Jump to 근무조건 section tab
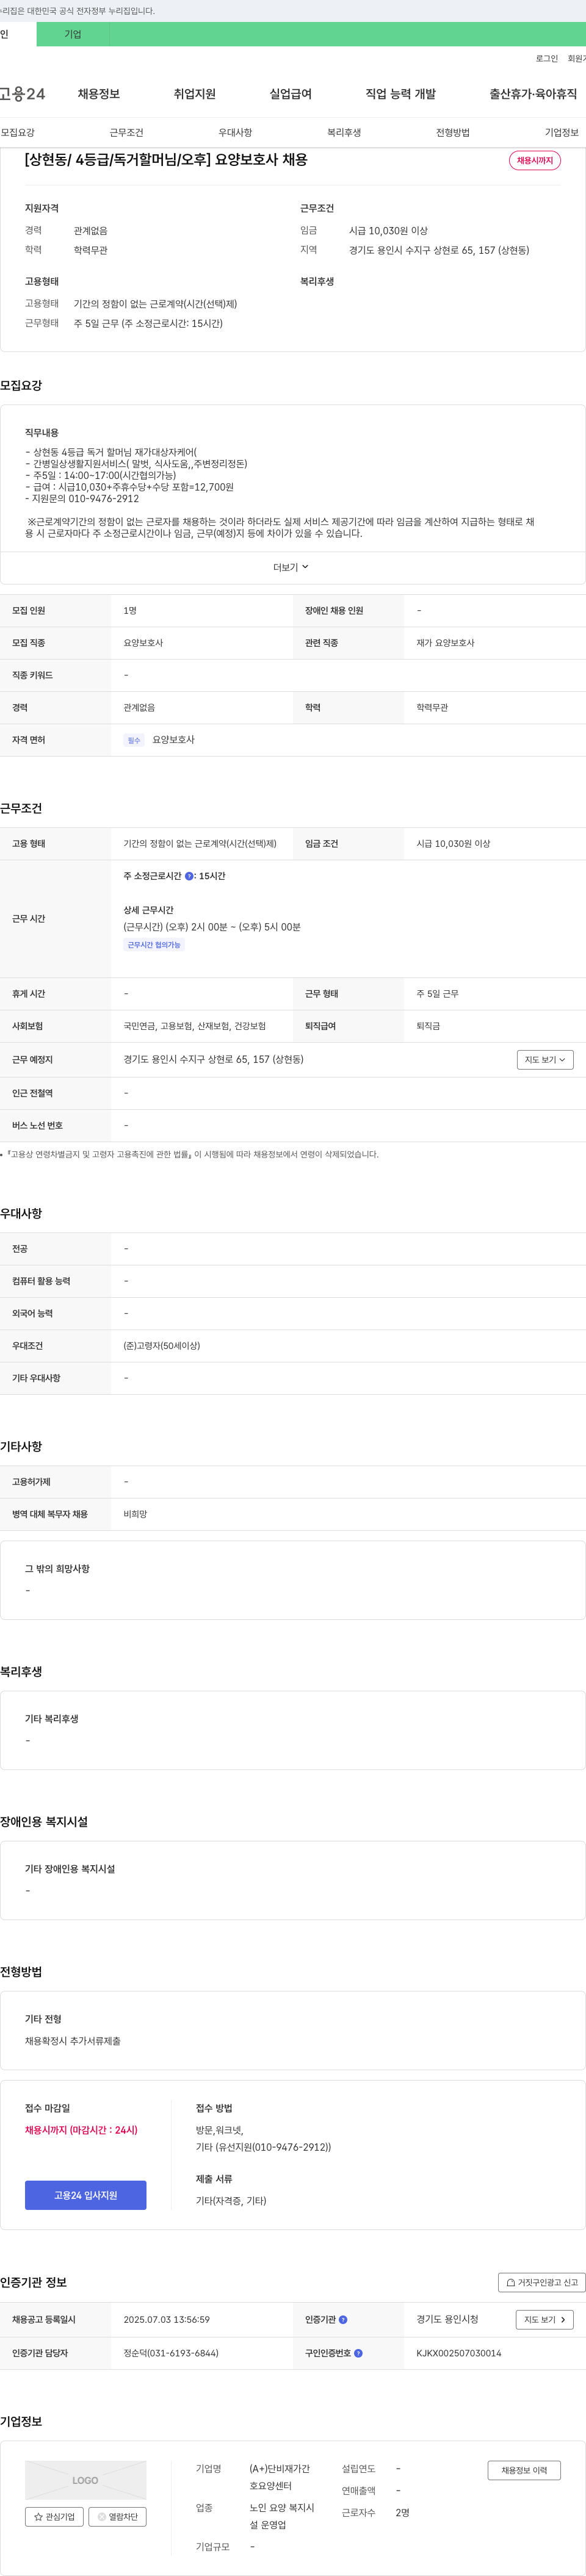The height and width of the screenshot is (2576, 586). (127, 133)
